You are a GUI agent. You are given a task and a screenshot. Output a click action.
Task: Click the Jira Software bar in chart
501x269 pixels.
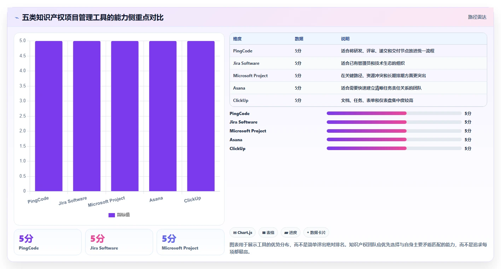[87, 116]
